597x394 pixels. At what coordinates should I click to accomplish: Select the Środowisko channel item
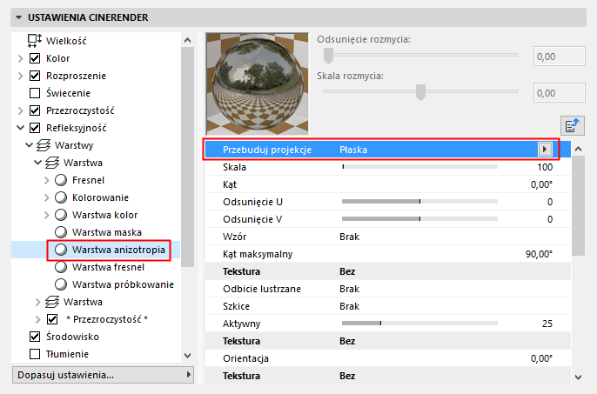pos(72,337)
